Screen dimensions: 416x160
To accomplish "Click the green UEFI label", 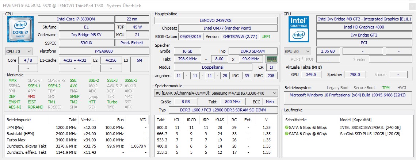I will [x=267, y=37].
